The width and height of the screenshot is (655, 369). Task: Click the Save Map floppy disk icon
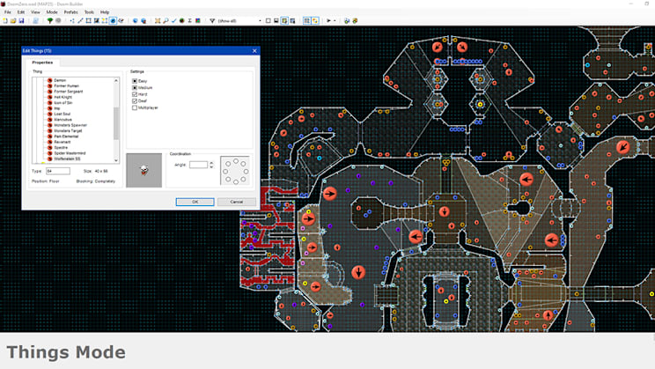pos(21,20)
